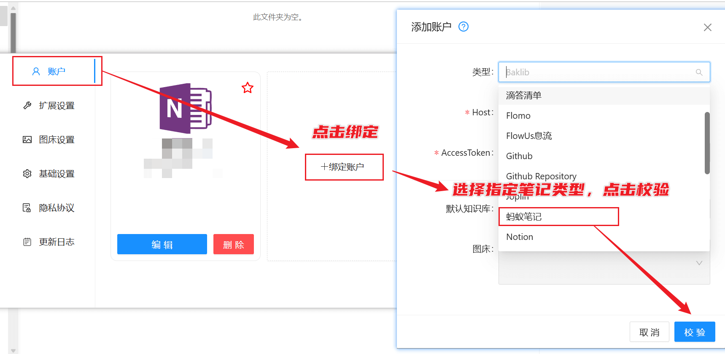The height and width of the screenshot is (354, 725).
Task: Click the scroll-down arrow of background window
Action: 13,350
